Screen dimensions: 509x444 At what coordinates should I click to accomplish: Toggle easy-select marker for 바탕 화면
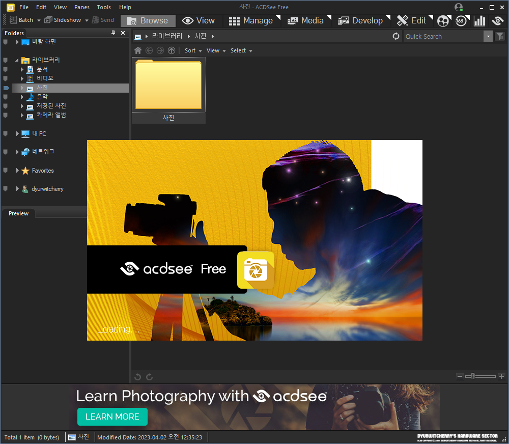[x=6, y=42]
